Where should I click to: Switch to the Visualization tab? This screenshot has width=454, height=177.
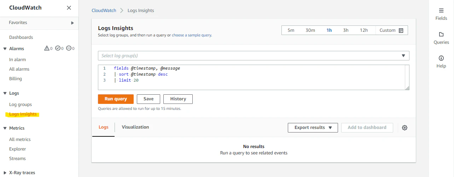click(135, 127)
